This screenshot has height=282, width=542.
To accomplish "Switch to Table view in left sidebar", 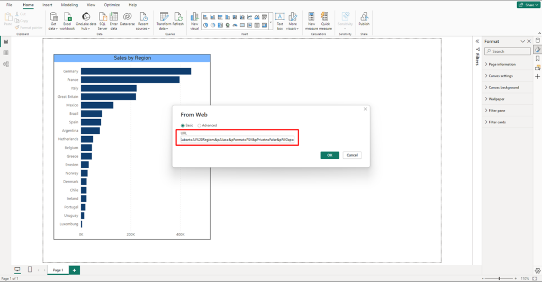I will pyautogui.click(x=6, y=53).
